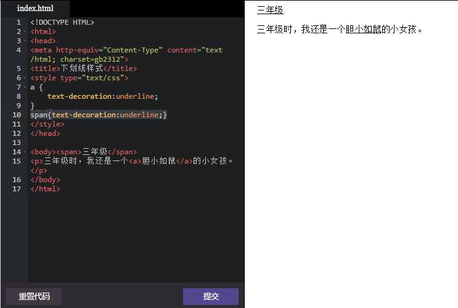Collapse the a rule fold arrow on line 7
The height and width of the screenshot is (308, 458).
(25, 87)
